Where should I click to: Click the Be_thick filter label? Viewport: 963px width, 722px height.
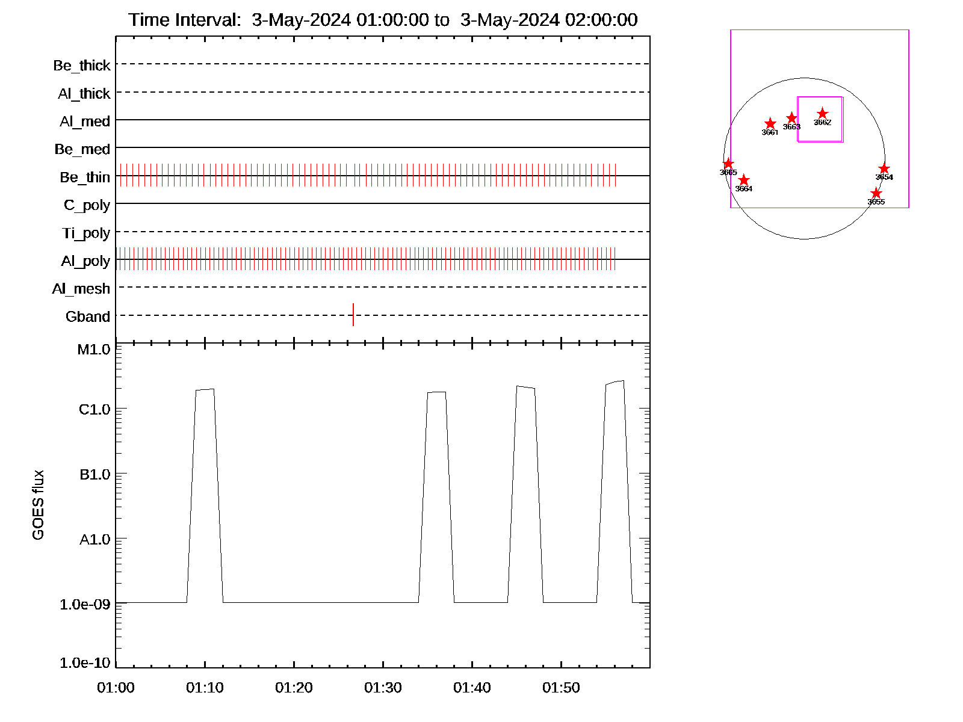point(82,66)
